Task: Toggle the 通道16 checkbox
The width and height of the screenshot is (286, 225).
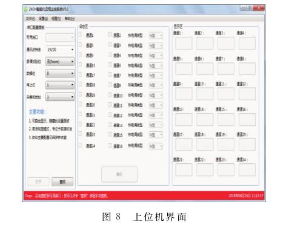Action: click(110, 145)
